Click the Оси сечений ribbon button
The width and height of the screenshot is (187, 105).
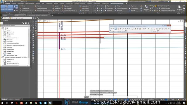coord(84,8)
